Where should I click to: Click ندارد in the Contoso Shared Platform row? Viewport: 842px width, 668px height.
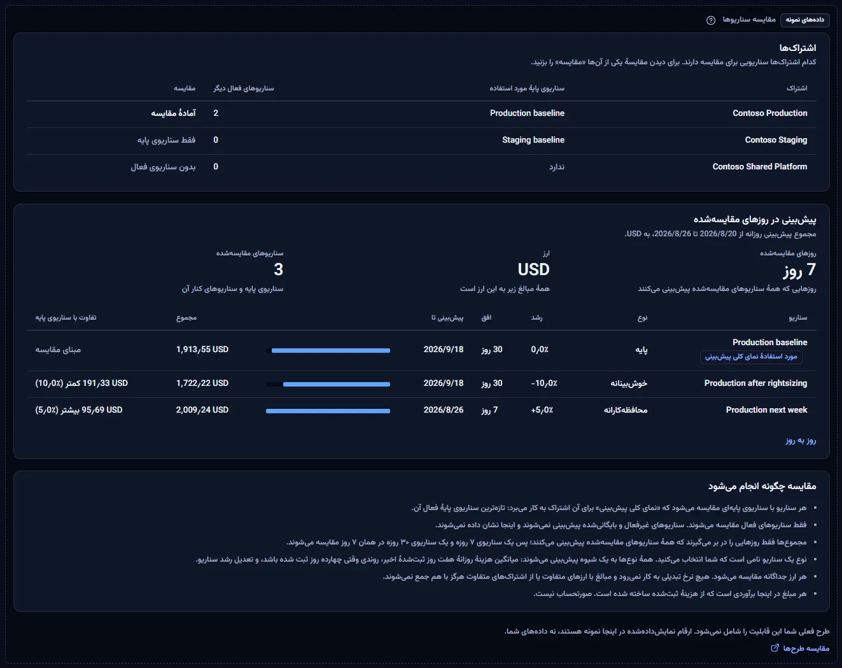pos(557,167)
